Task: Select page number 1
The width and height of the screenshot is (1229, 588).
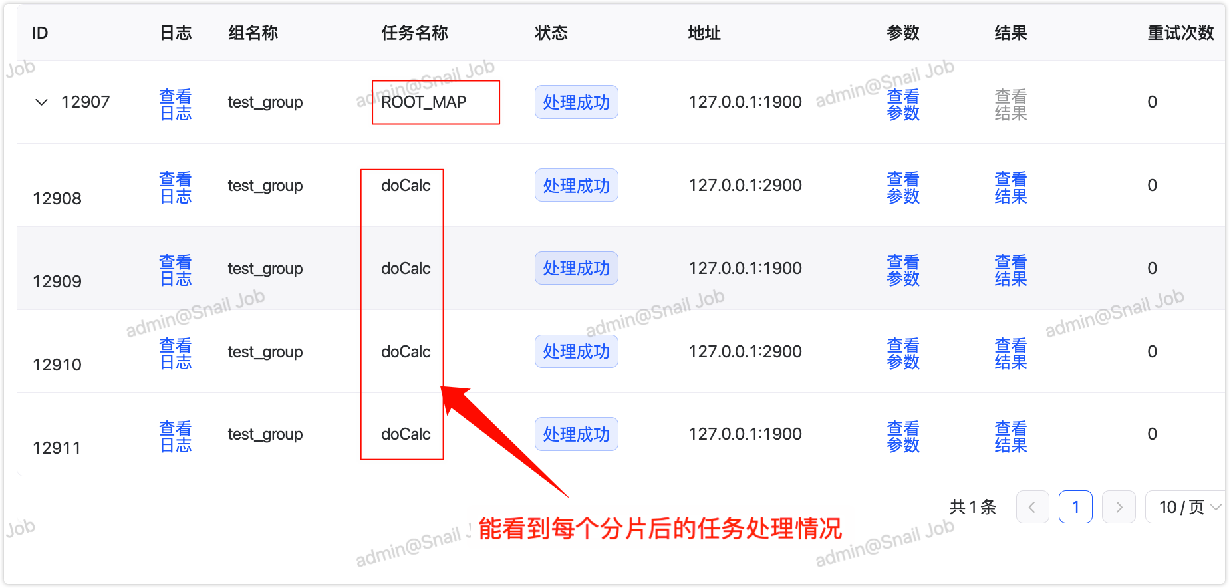Action: point(1075,507)
